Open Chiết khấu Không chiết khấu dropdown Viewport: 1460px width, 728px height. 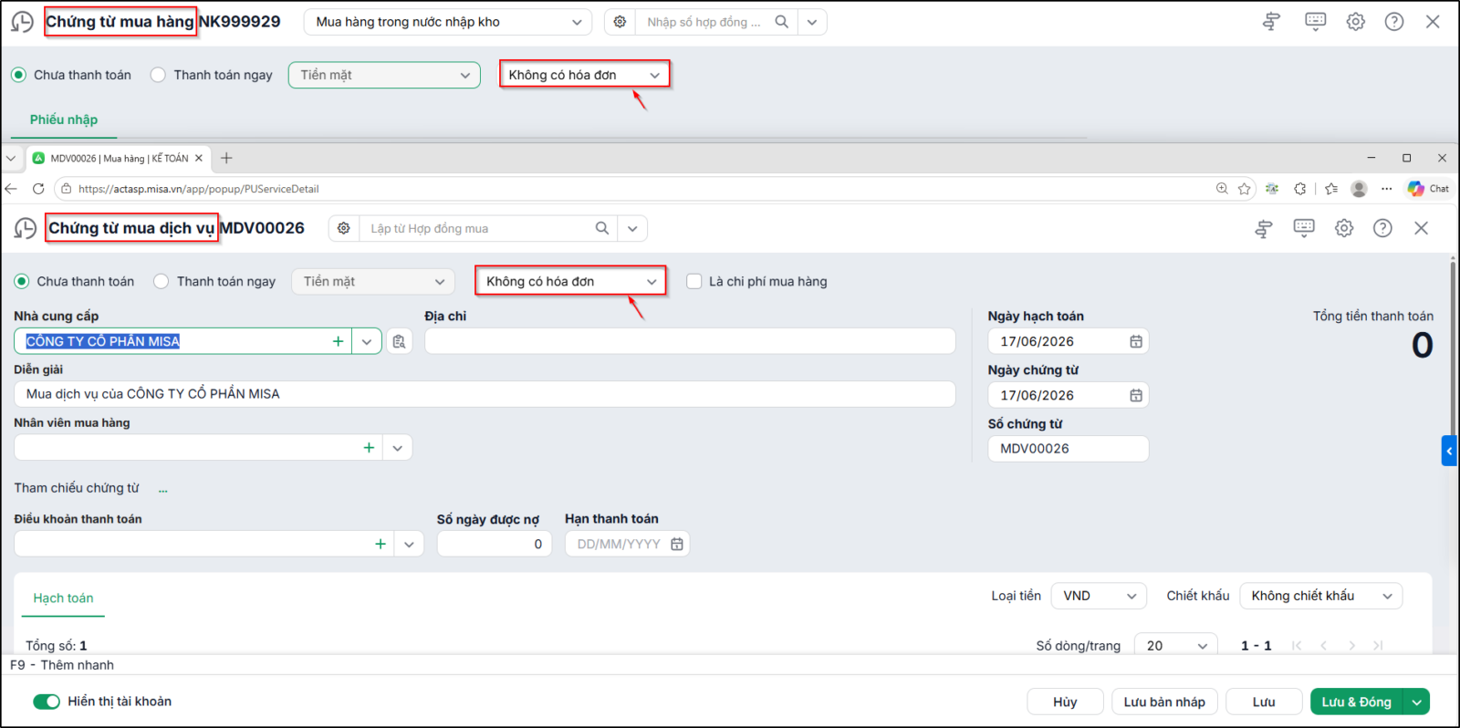point(1320,596)
